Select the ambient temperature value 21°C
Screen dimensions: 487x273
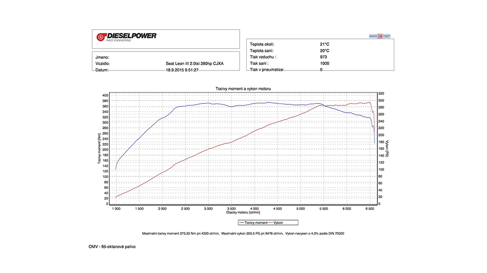tap(324, 44)
